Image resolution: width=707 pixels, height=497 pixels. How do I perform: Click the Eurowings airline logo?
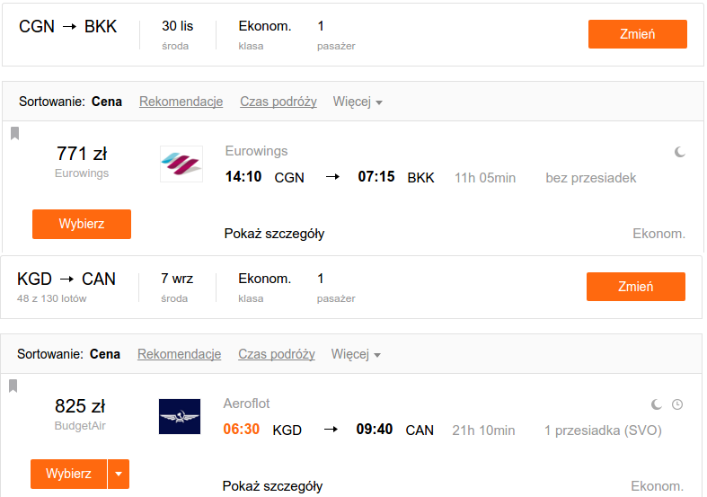[181, 164]
